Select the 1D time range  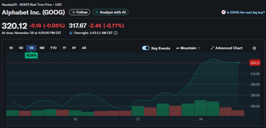(x=11, y=48)
